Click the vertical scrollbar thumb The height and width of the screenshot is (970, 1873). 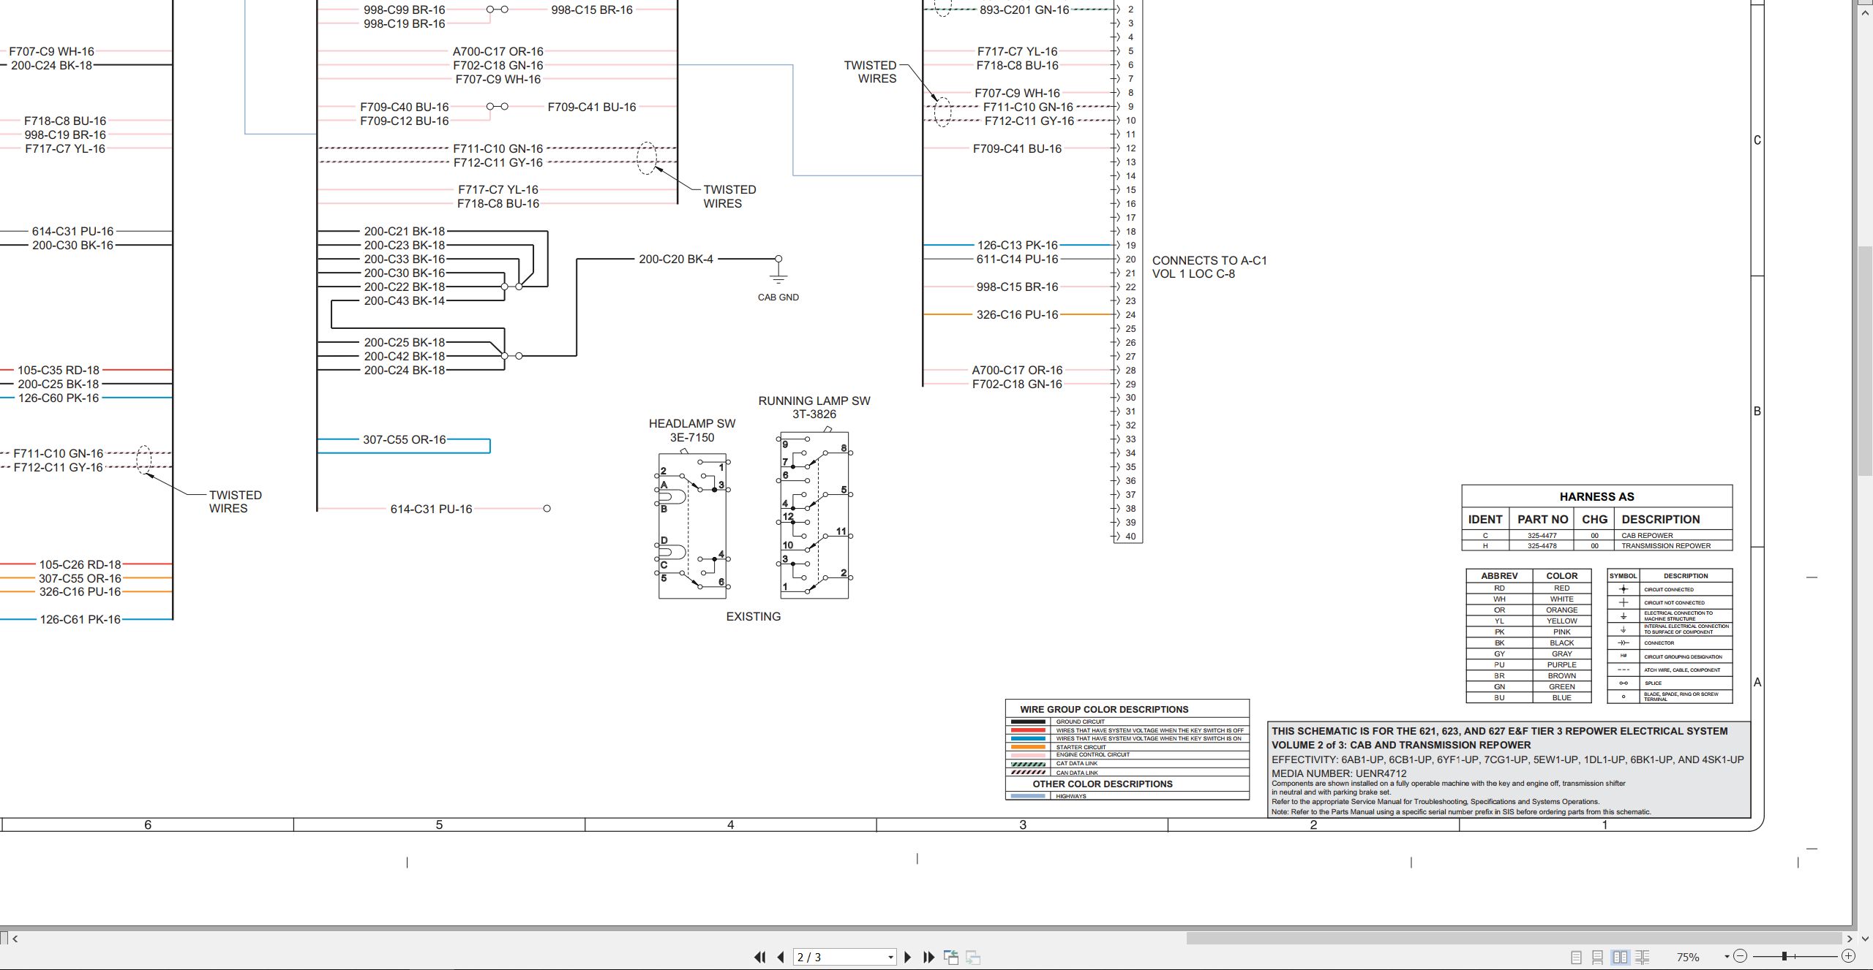click(x=1866, y=361)
